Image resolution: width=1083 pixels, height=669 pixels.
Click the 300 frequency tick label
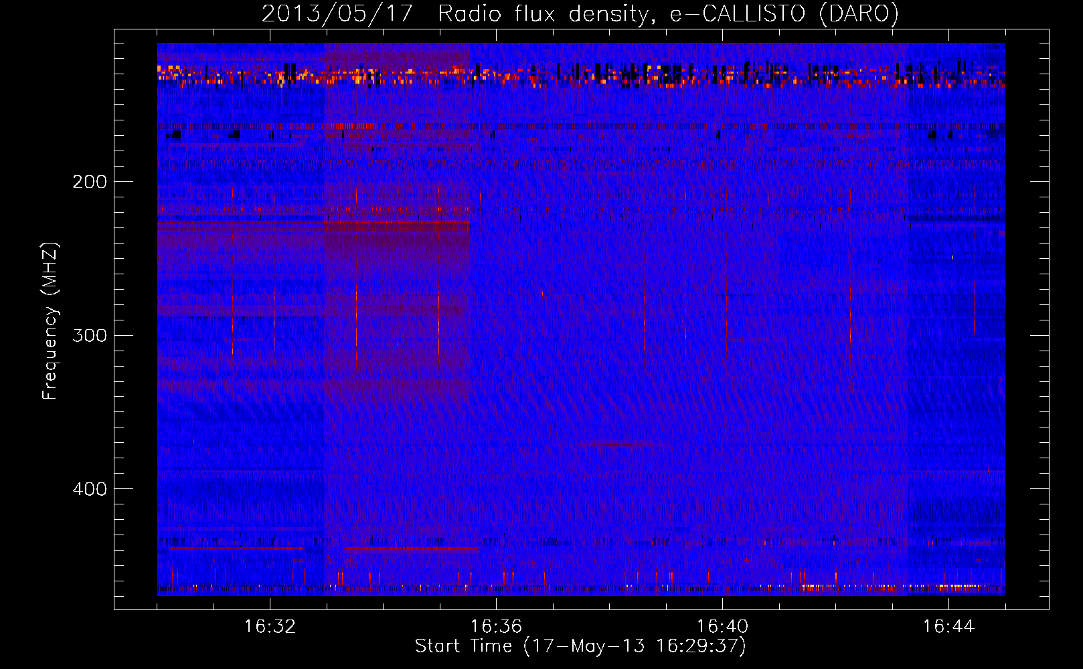(90, 335)
